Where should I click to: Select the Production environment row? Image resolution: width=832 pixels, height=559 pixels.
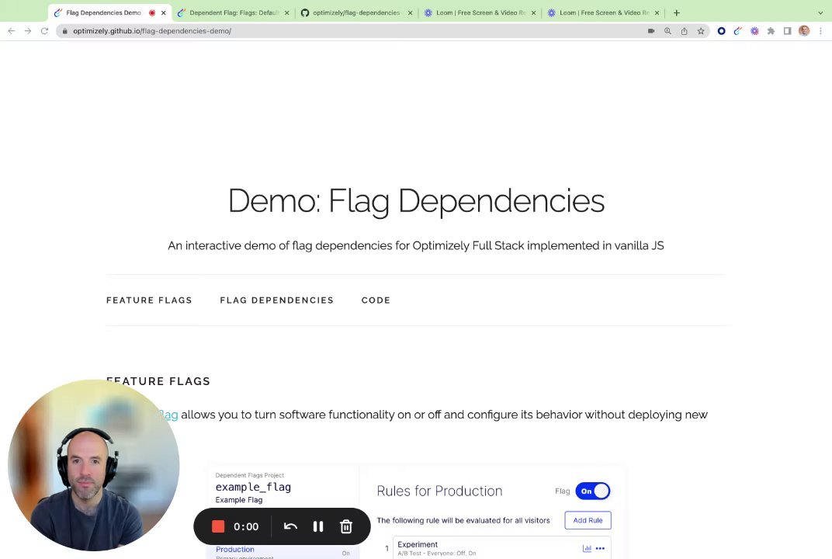click(x=283, y=551)
